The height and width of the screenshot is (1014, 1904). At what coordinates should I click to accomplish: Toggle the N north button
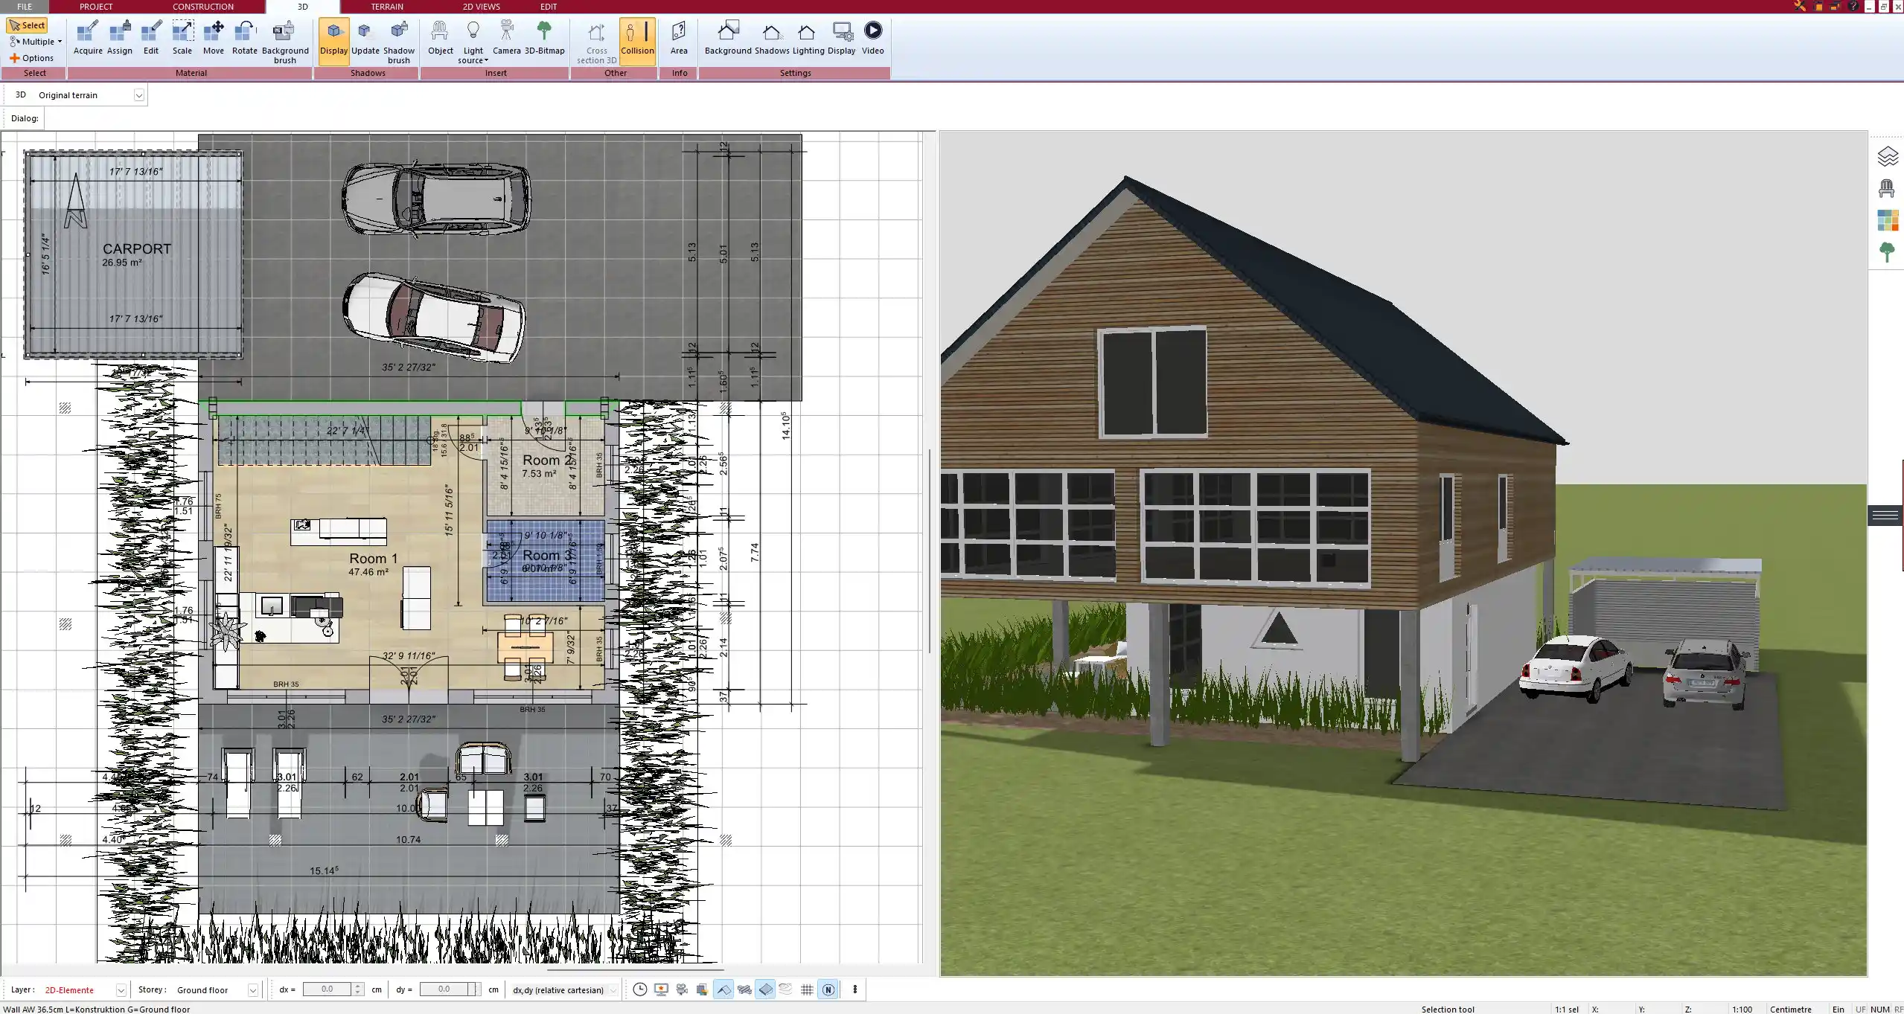(x=828, y=989)
